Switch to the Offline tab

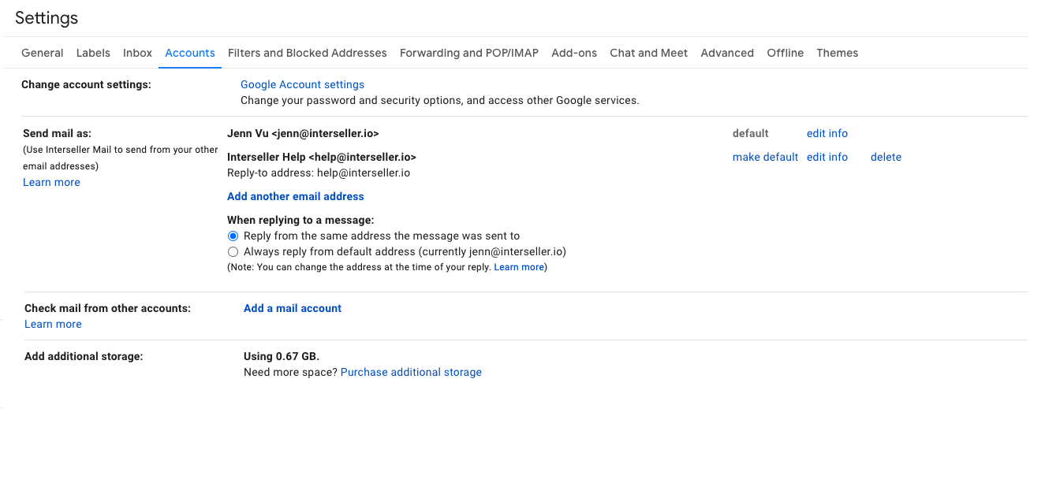click(x=785, y=53)
